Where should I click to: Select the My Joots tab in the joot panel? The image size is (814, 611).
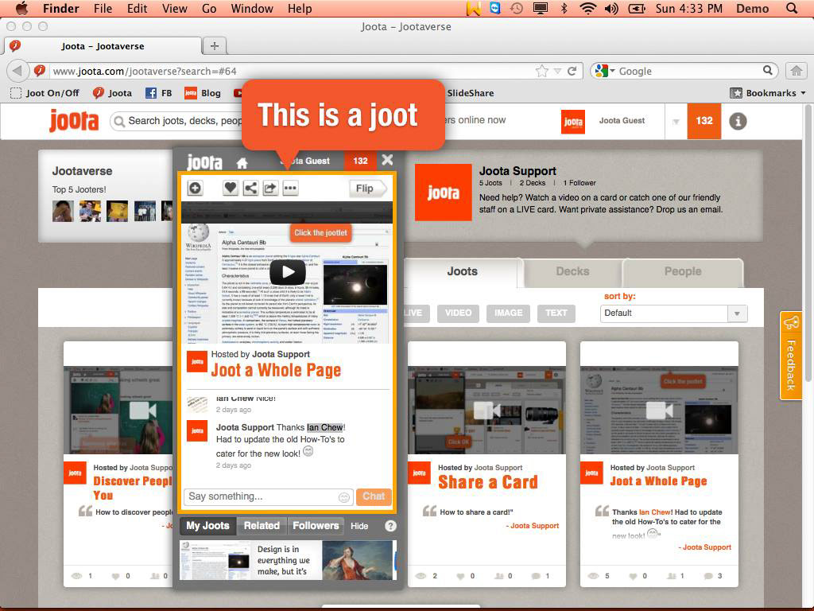[x=207, y=526]
